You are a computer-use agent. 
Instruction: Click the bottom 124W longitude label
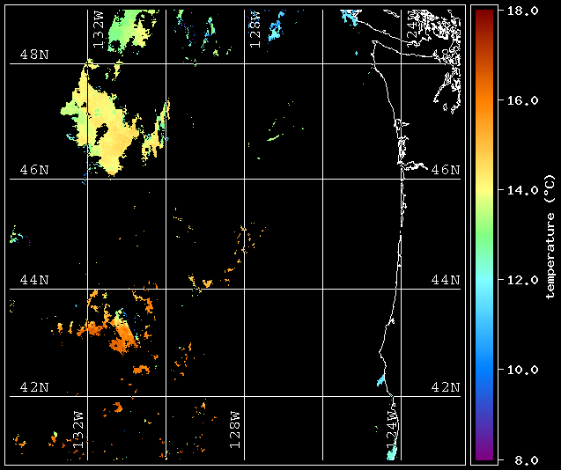(x=392, y=430)
